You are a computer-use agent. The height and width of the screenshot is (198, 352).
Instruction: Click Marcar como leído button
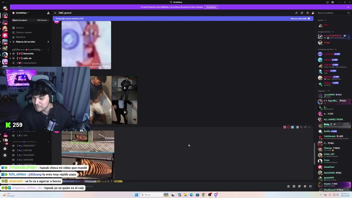coord(300,19)
